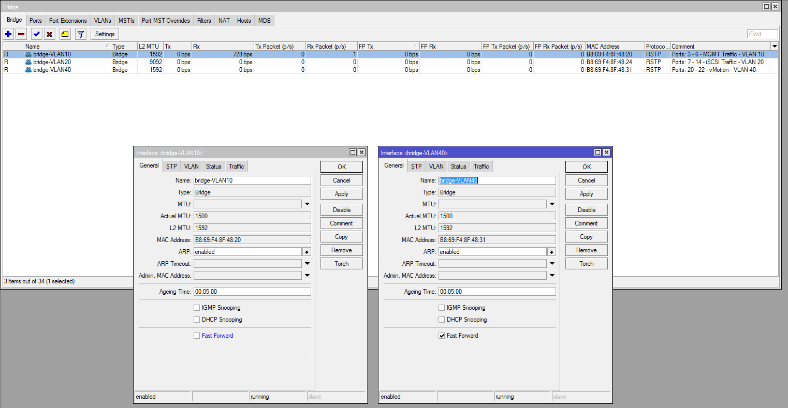Image resolution: width=788 pixels, height=408 pixels.
Task: Check DHCP Snooping in bridge-VLAN40 dialog
Action: point(442,320)
